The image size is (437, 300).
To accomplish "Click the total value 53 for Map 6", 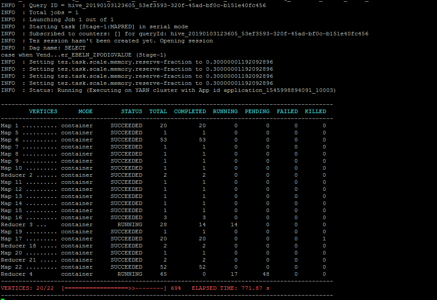I will point(163,140).
